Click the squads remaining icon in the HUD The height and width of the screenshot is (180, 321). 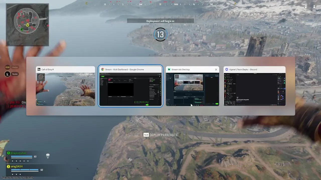click(x=306, y=7)
